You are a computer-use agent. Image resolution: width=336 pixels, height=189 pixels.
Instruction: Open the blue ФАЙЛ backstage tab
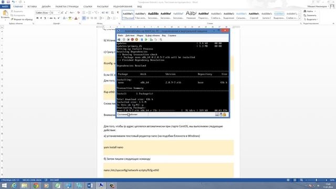tap(5, 7)
